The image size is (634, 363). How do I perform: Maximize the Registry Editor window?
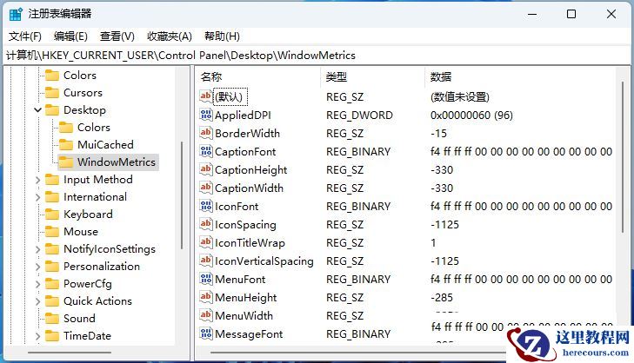point(571,14)
